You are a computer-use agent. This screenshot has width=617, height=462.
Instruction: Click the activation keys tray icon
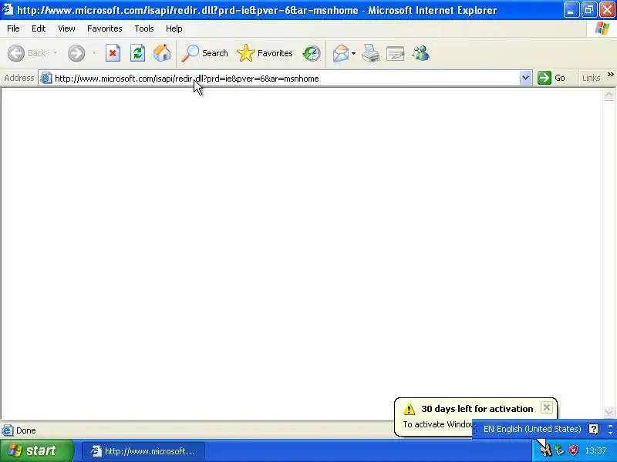tap(545, 450)
